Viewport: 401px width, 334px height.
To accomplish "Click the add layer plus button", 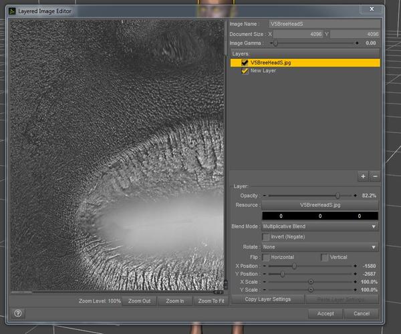I will [x=363, y=176].
